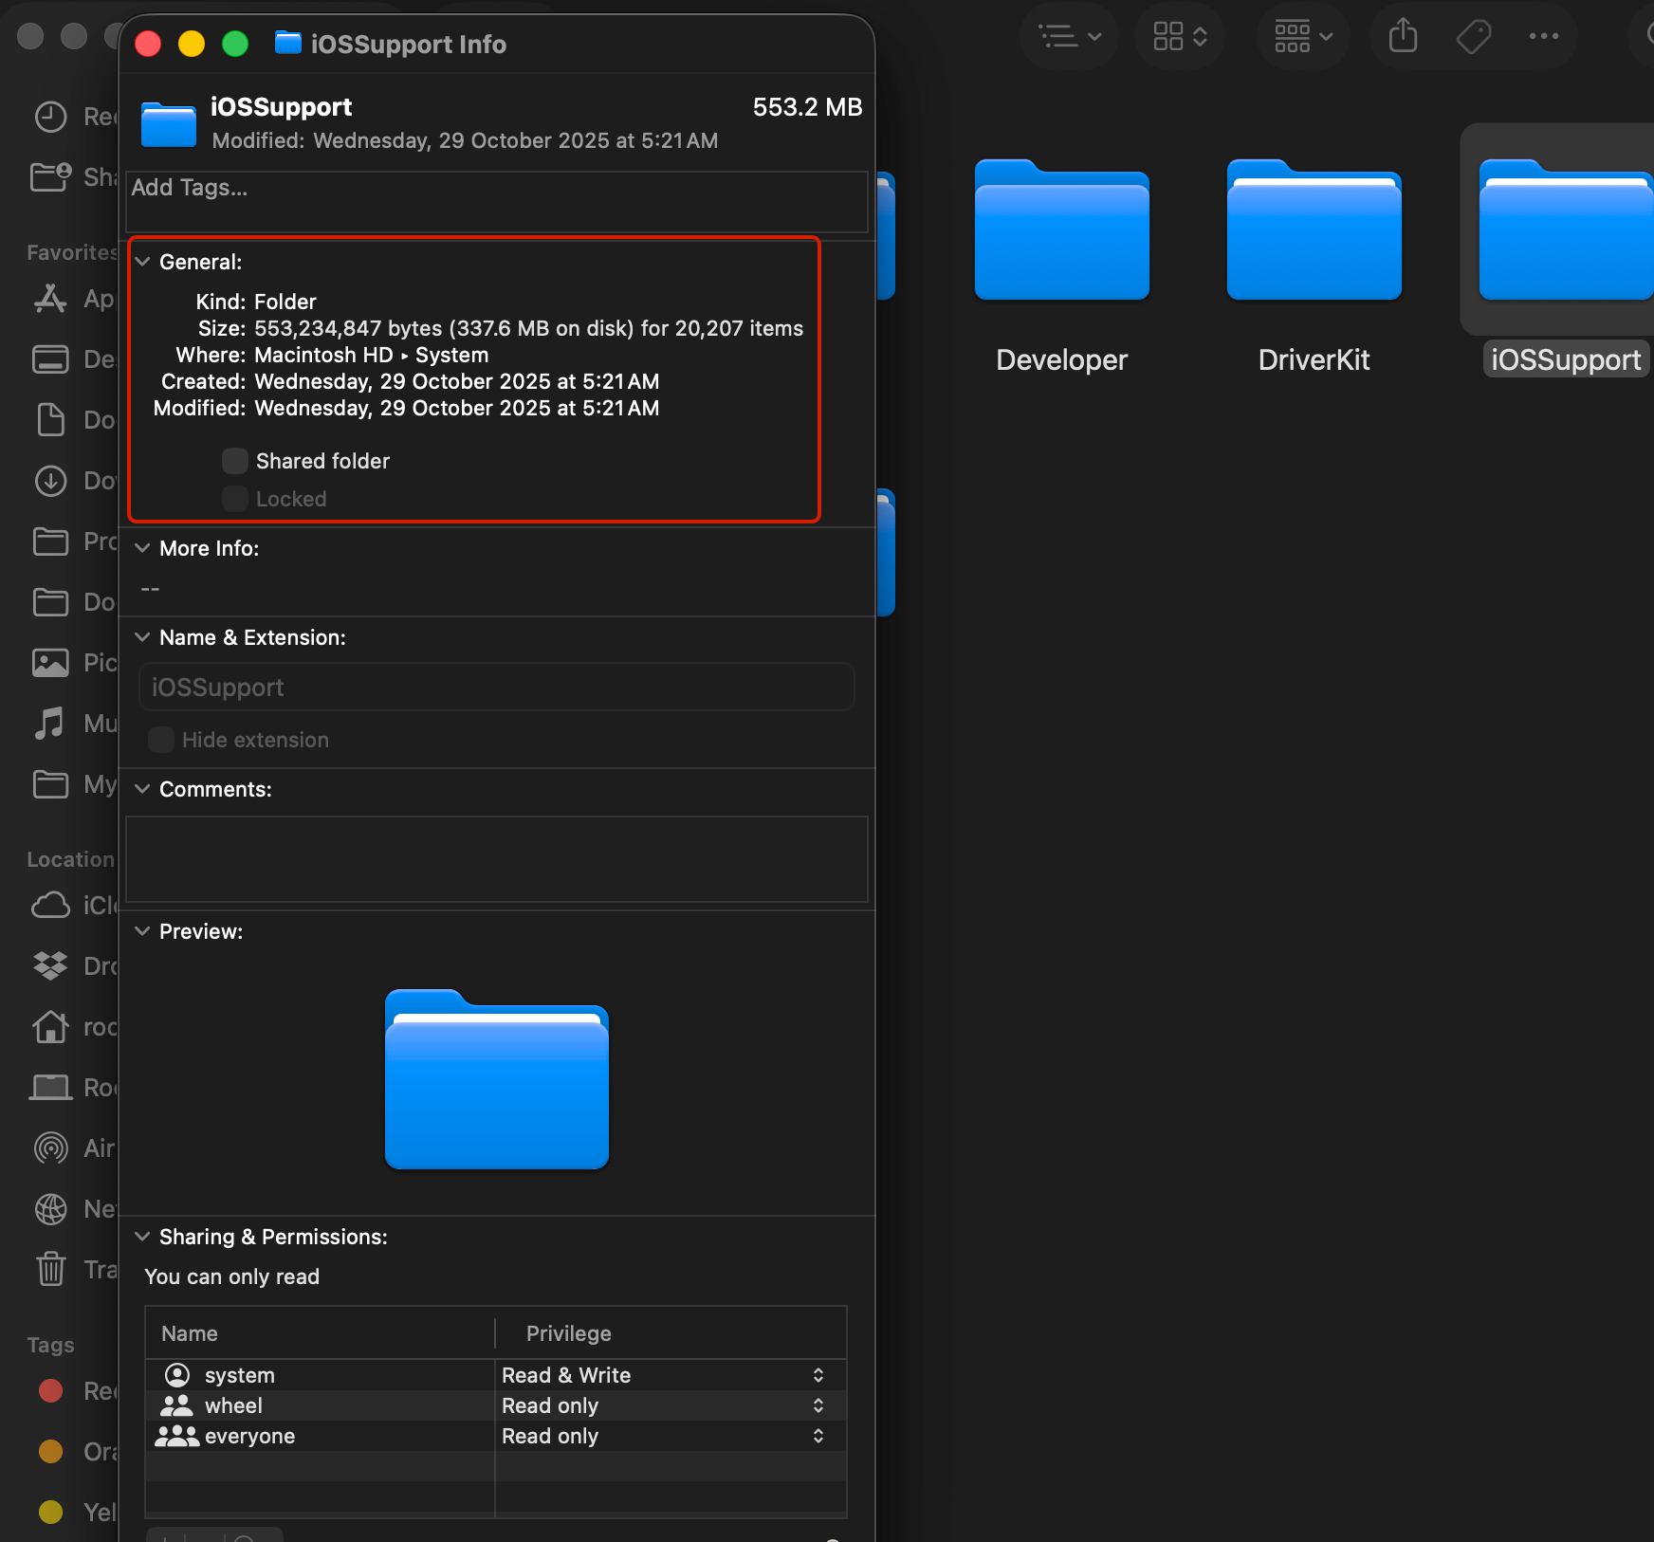
Task: Click the iOSSupport folder icon beside the header name
Action: pyautogui.click(x=169, y=124)
